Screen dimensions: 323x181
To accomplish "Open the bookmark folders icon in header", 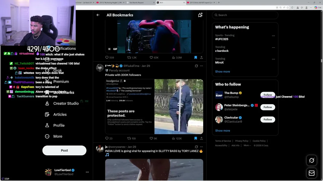I will (x=200, y=15).
